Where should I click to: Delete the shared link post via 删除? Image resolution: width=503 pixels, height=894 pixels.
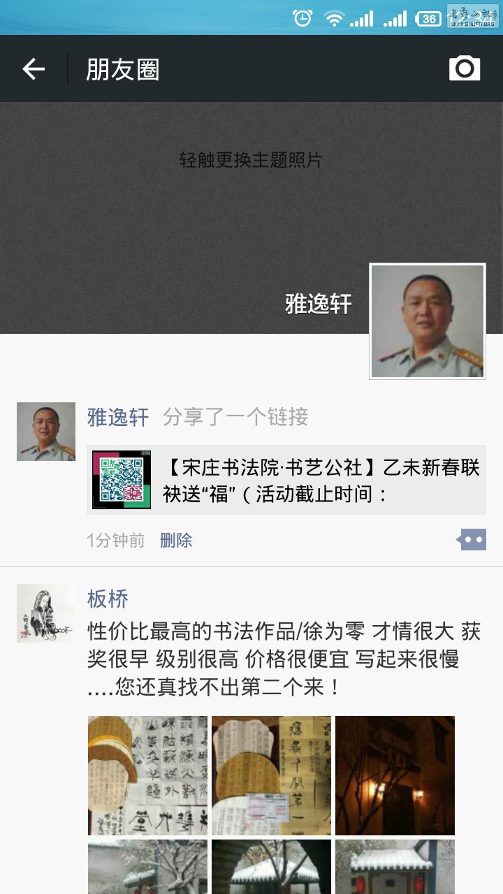(176, 541)
